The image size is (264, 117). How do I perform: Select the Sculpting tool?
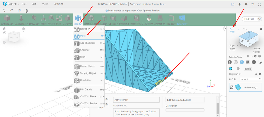pos(124,20)
